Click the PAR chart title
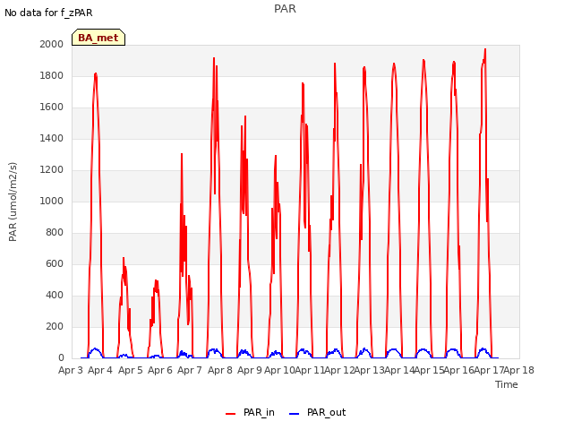This screenshot has height=430, width=573. (x=285, y=9)
